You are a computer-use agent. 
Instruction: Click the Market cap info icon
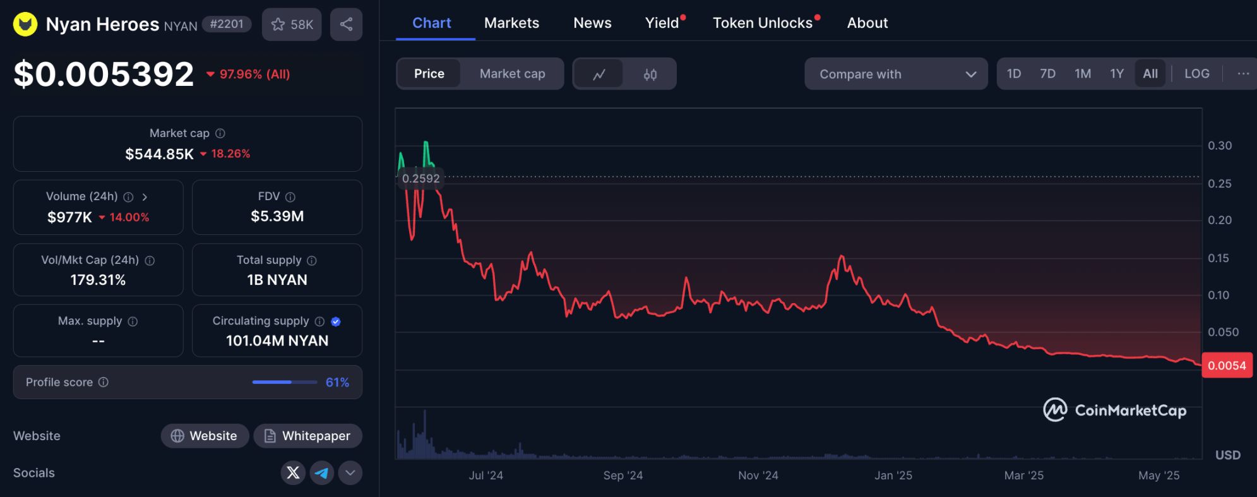220,133
